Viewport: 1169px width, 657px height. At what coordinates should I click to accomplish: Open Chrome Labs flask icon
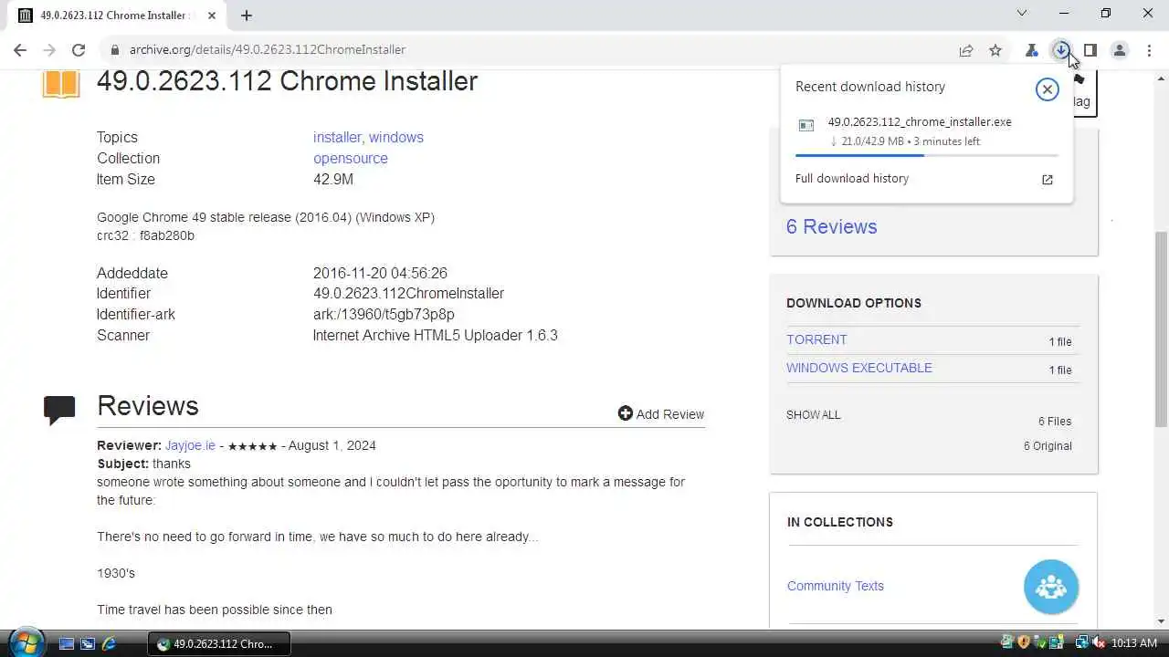(1032, 50)
